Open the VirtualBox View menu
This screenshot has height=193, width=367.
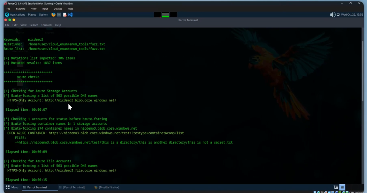tap(34, 9)
